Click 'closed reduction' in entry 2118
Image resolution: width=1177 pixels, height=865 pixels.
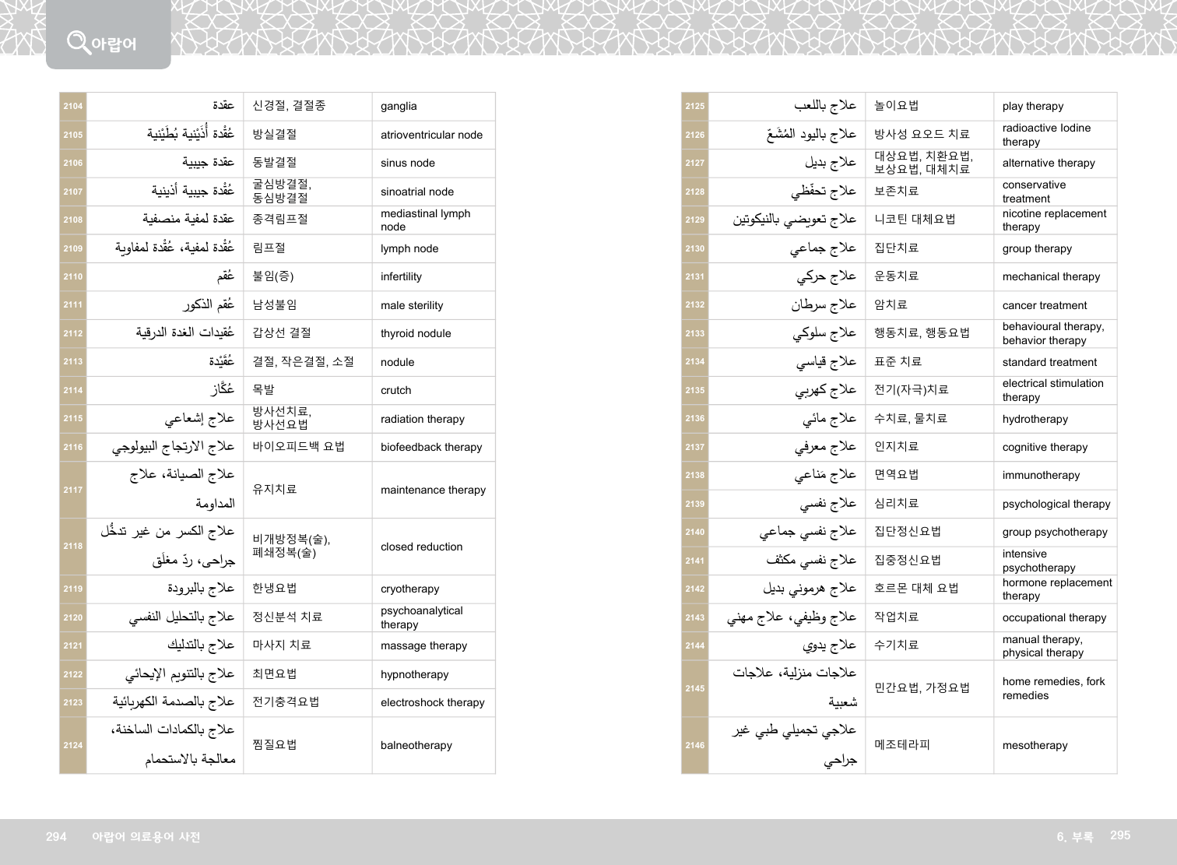421,547
